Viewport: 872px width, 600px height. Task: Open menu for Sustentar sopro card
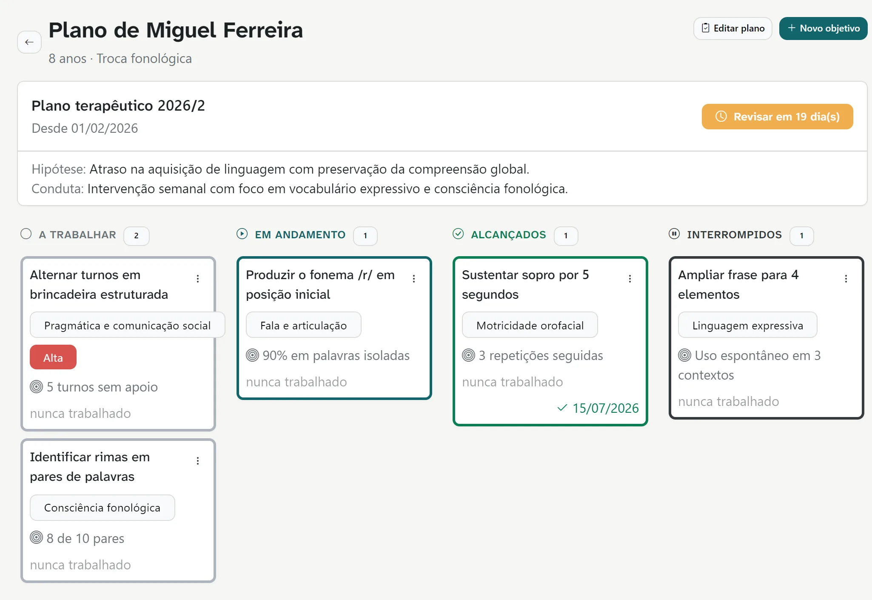(x=630, y=279)
